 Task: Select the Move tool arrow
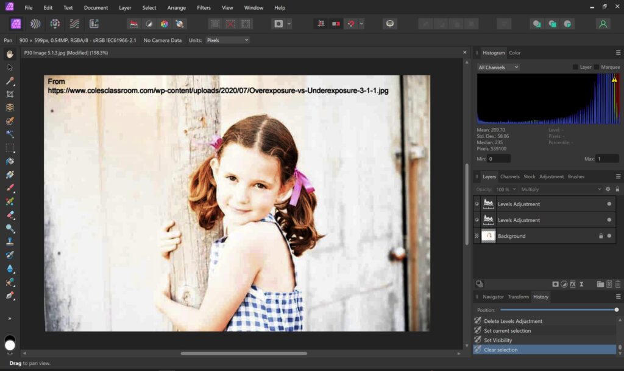pos(10,67)
